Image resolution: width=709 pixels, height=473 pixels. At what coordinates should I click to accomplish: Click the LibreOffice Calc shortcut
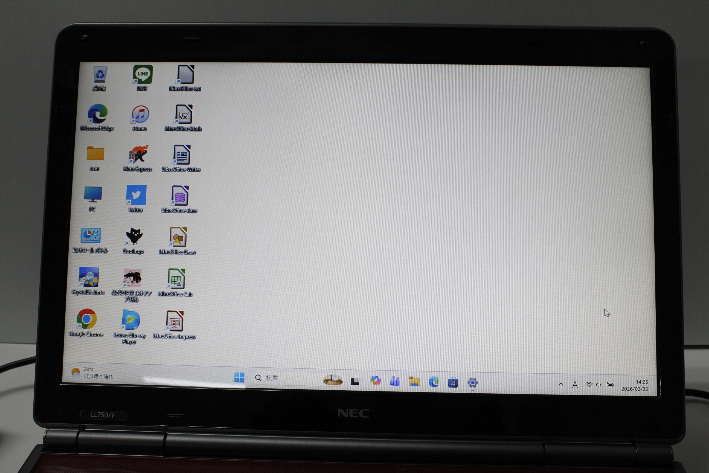(x=176, y=279)
